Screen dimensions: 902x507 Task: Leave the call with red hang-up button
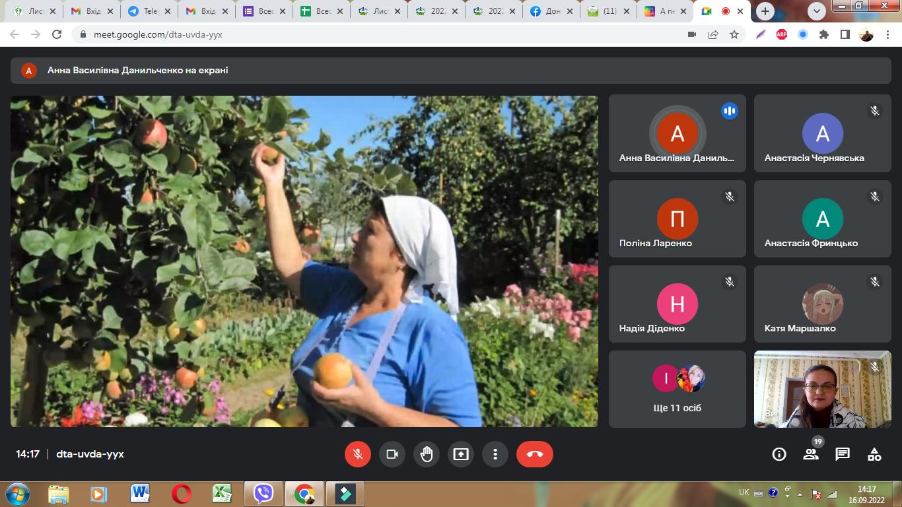click(x=534, y=454)
